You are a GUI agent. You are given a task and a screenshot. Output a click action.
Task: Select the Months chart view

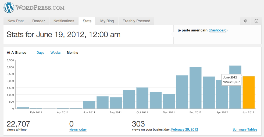coord(73,53)
